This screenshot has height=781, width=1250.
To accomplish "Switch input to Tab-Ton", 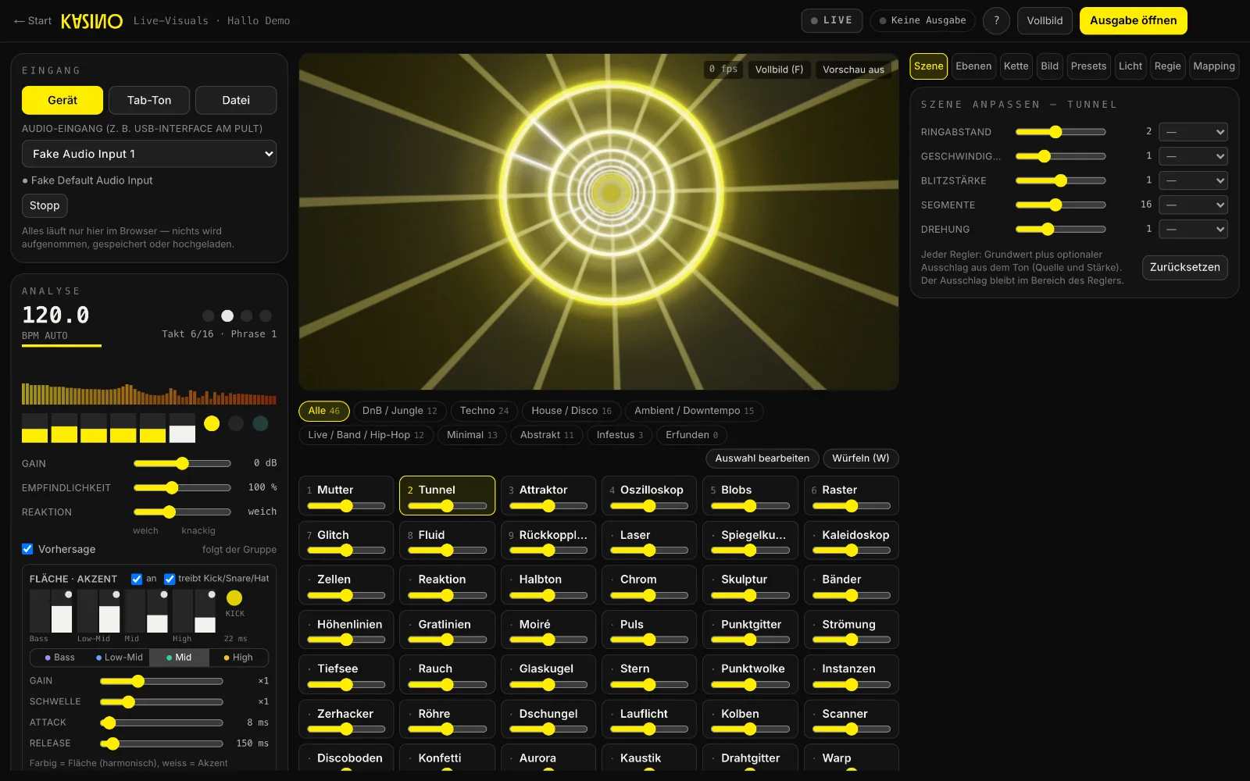I will tap(149, 100).
